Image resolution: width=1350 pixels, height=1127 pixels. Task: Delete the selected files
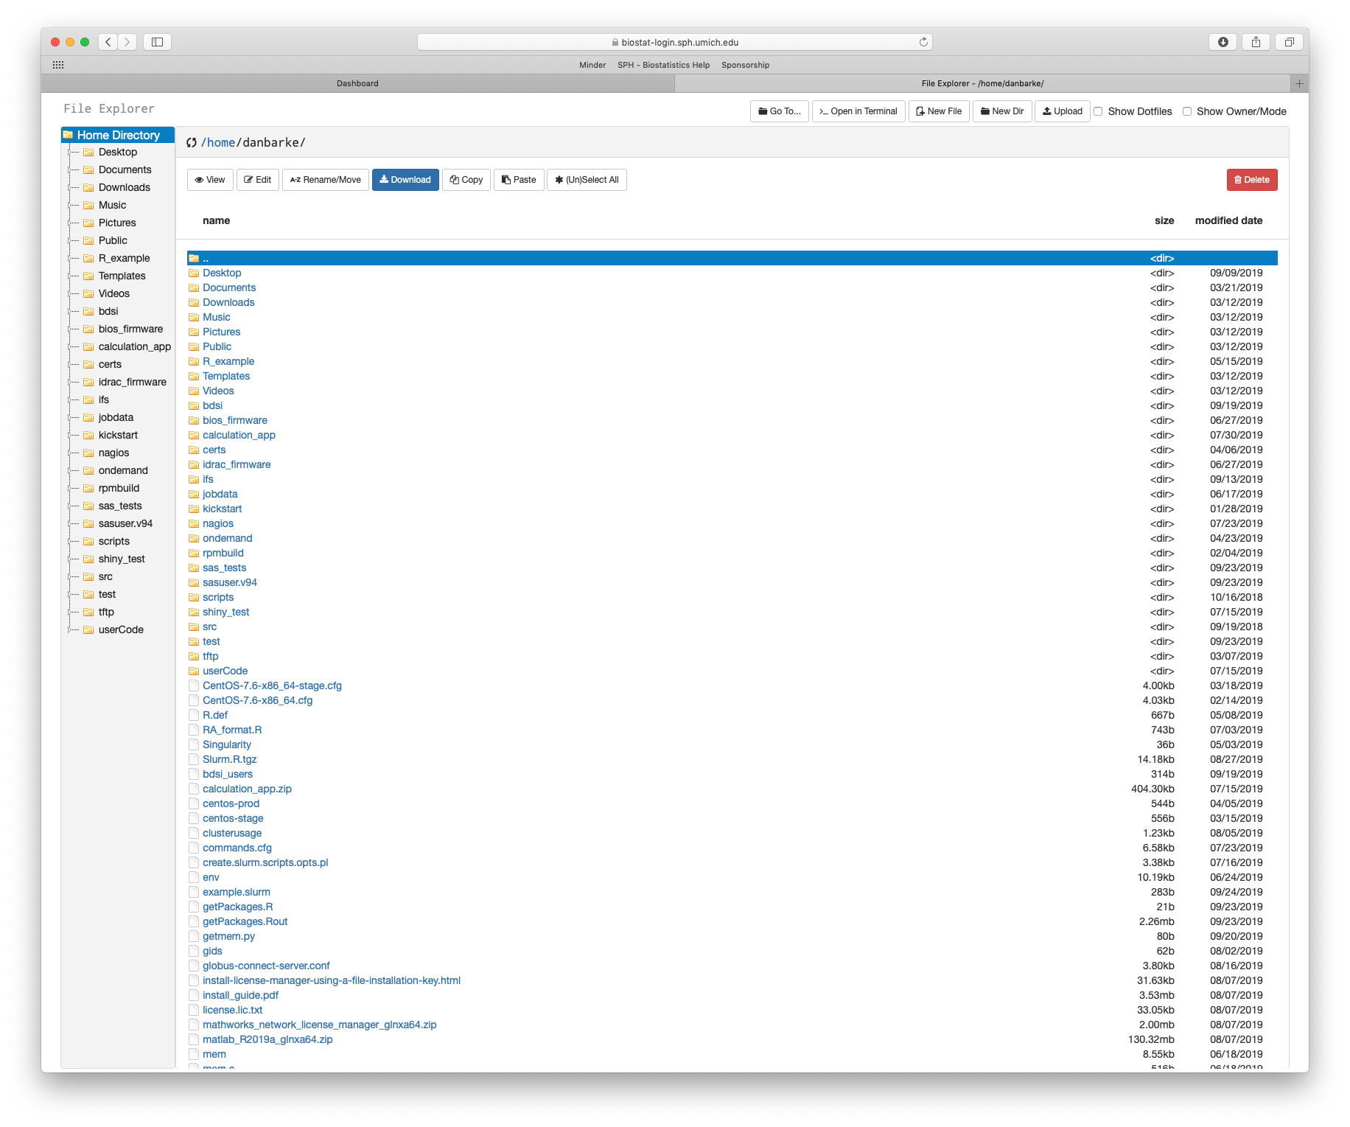click(x=1251, y=179)
